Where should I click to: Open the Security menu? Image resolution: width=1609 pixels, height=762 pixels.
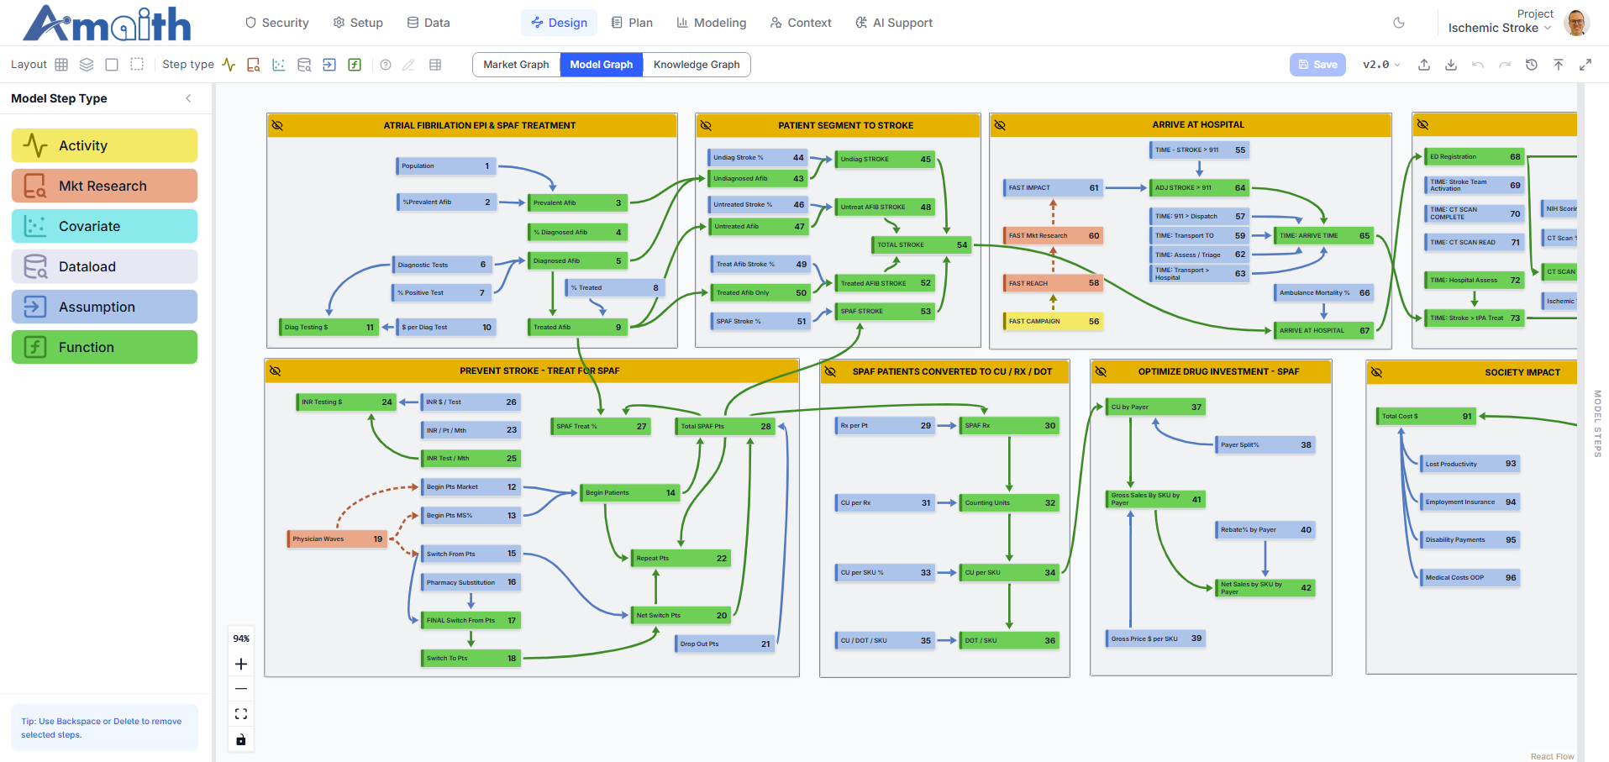click(x=277, y=23)
